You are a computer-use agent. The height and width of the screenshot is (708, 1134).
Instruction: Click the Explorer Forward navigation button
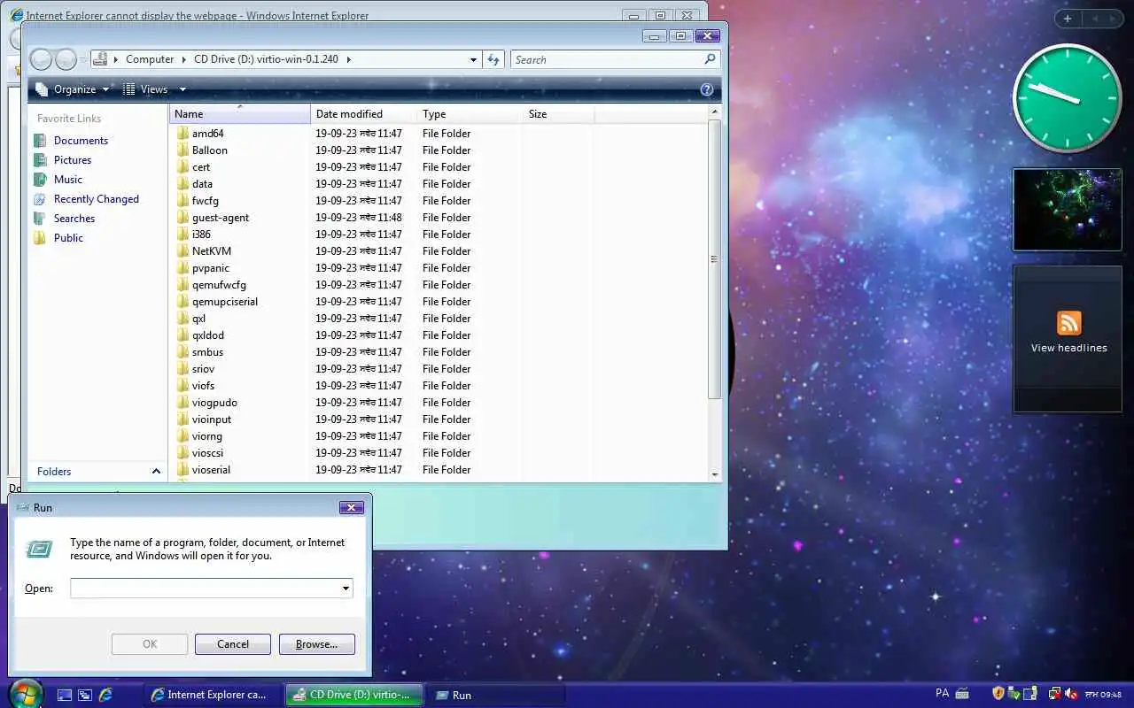click(66, 59)
